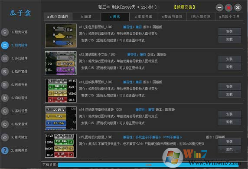Install the c14 巨响装甲图标标准版 plugin

(230, 114)
